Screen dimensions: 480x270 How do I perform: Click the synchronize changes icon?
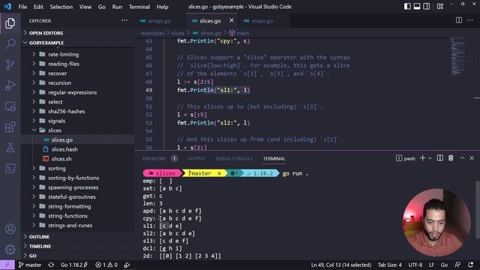point(51,265)
